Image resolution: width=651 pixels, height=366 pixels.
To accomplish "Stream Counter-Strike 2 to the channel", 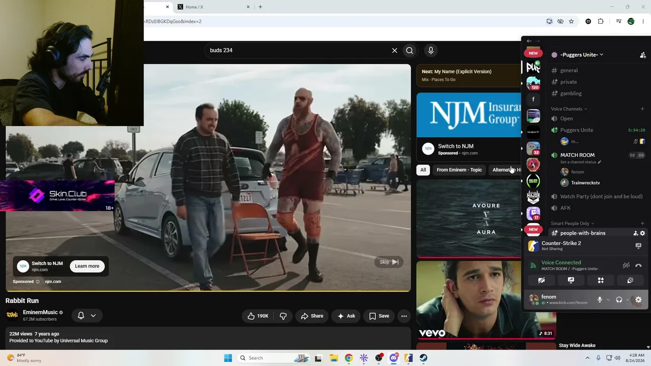I will coord(639,246).
